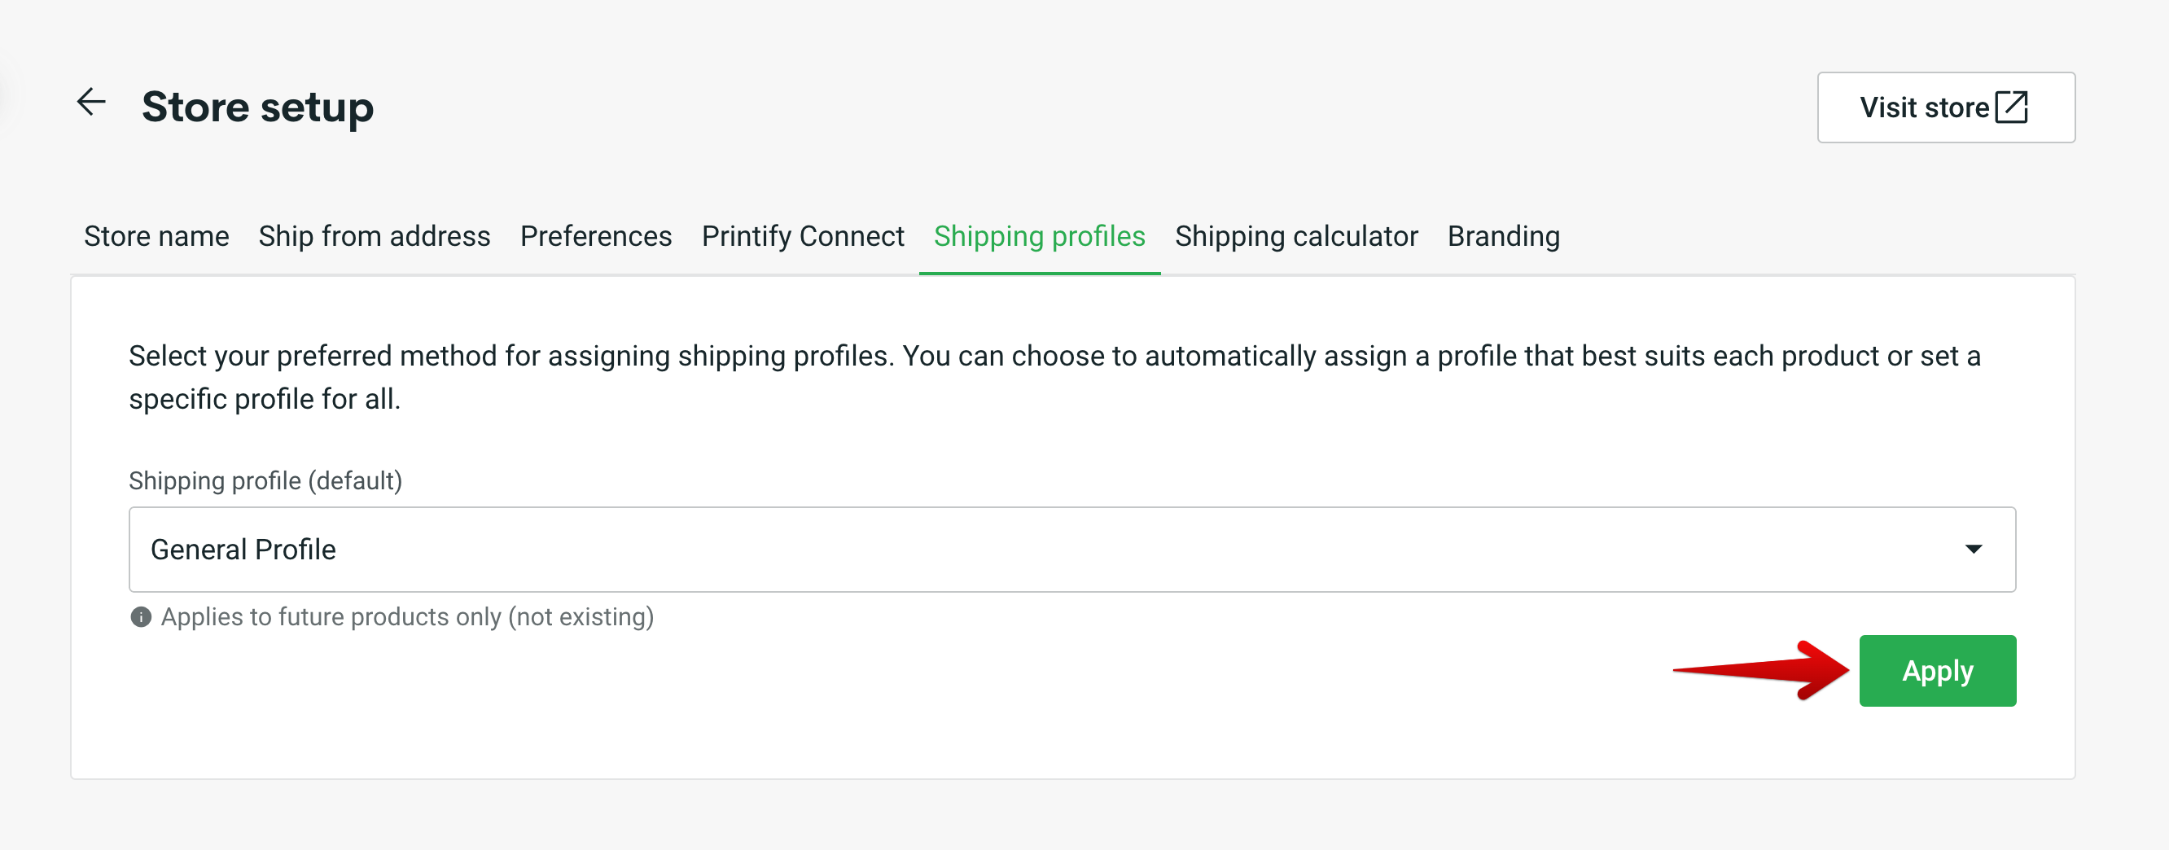Select the Printify Connect tab

pyautogui.click(x=802, y=236)
